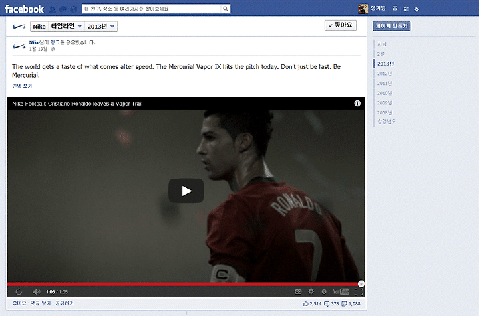Image resolution: width=479 pixels, height=316 pixels.
Task: Open user profile picture in header
Action: pos(363,9)
